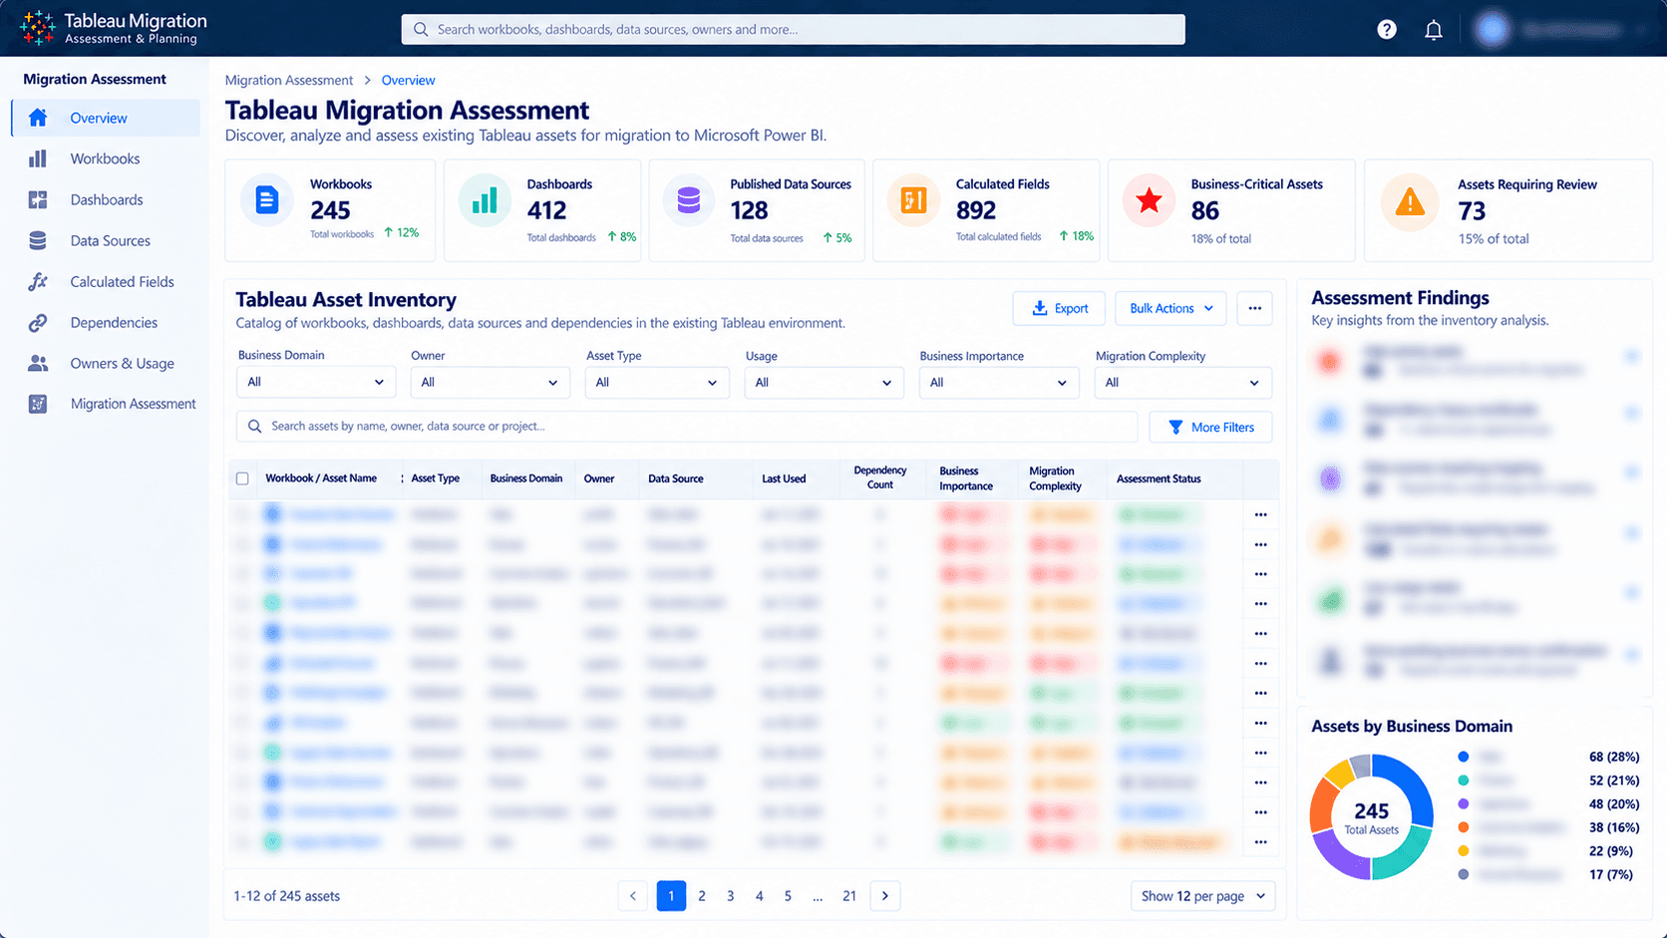The width and height of the screenshot is (1667, 938).
Task: Select Workbooks in the sidebar
Action: (105, 158)
